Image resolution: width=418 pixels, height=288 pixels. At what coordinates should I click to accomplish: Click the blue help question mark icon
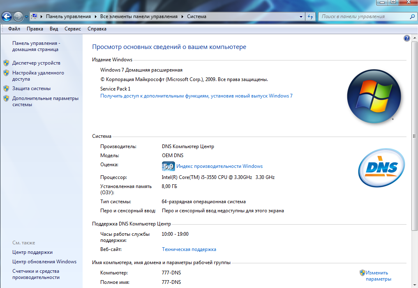(407, 38)
